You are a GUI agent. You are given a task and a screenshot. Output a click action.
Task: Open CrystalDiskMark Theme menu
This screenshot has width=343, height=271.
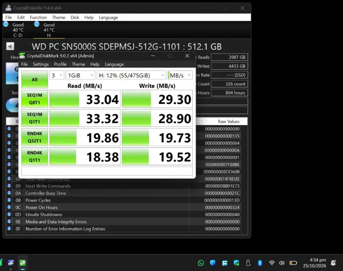point(78,64)
